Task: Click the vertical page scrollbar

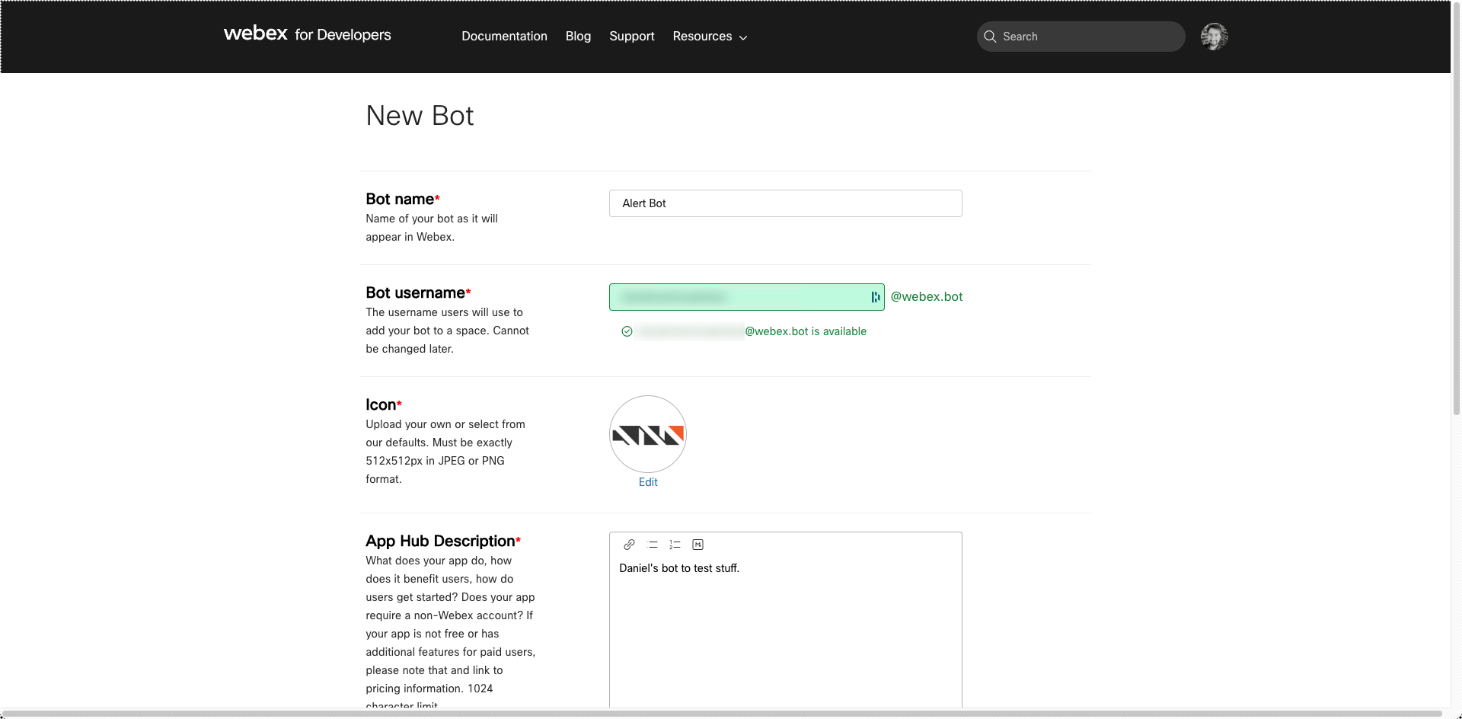Action: tap(1456, 207)
